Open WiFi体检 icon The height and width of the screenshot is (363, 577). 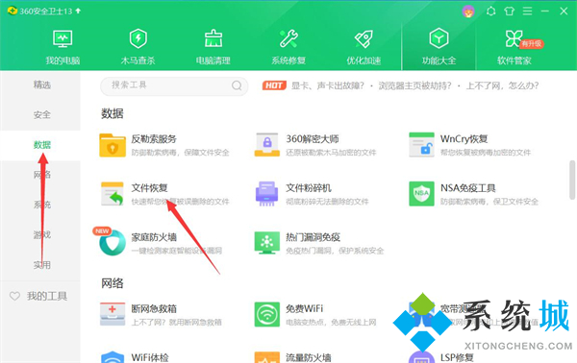point(113,357)
